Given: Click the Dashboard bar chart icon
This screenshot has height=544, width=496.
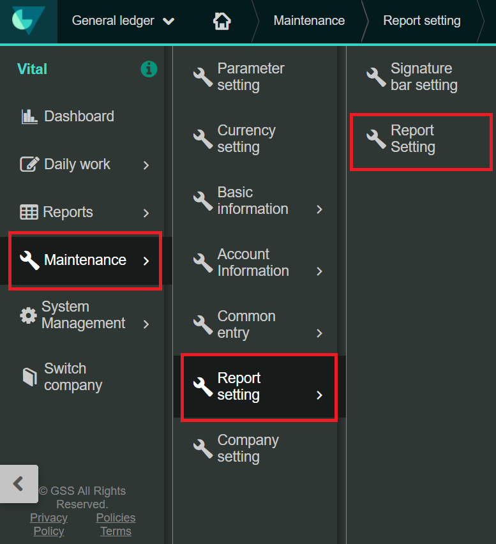Looking at the screenshot, I should tap(29, 116).
